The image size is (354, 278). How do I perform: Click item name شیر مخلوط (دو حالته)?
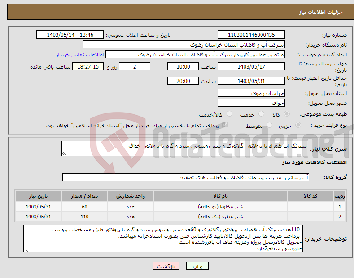(x=220, y=207)
